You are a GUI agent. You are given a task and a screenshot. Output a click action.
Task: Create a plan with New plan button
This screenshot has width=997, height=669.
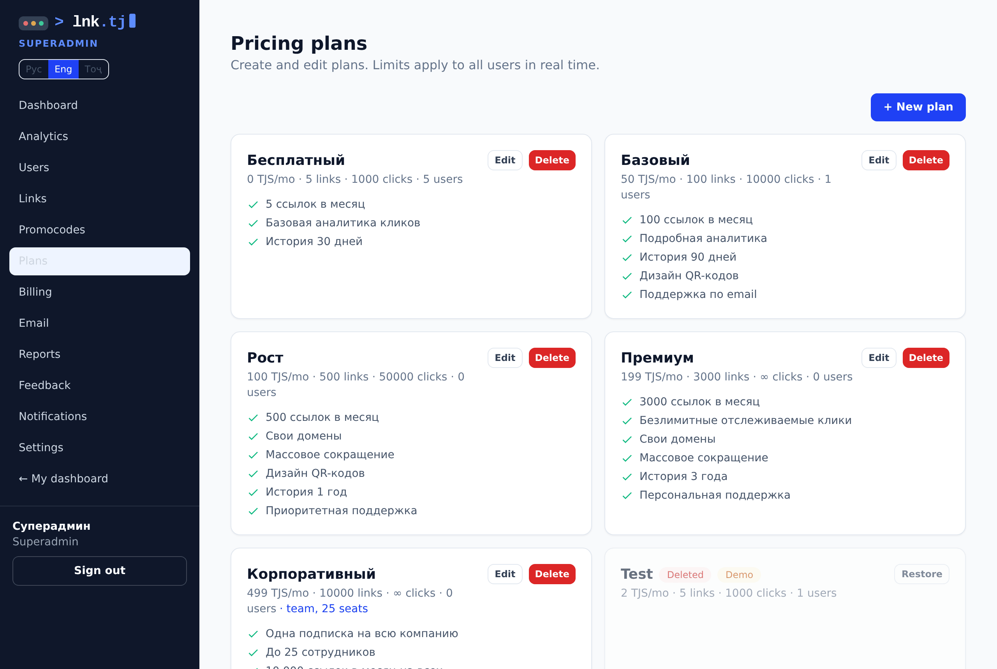(x=918, y=107)
